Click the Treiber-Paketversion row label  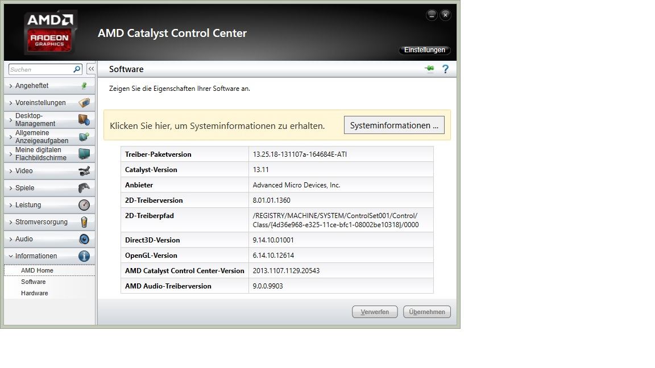[x=158, y=154]
